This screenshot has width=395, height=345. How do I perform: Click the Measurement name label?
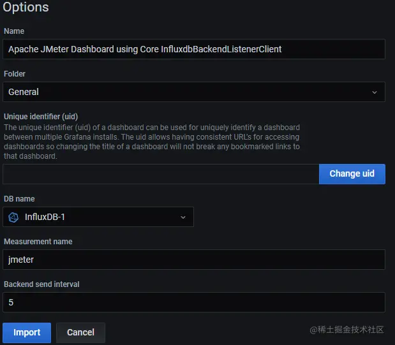pyautogui.click(x=38, y=242)
